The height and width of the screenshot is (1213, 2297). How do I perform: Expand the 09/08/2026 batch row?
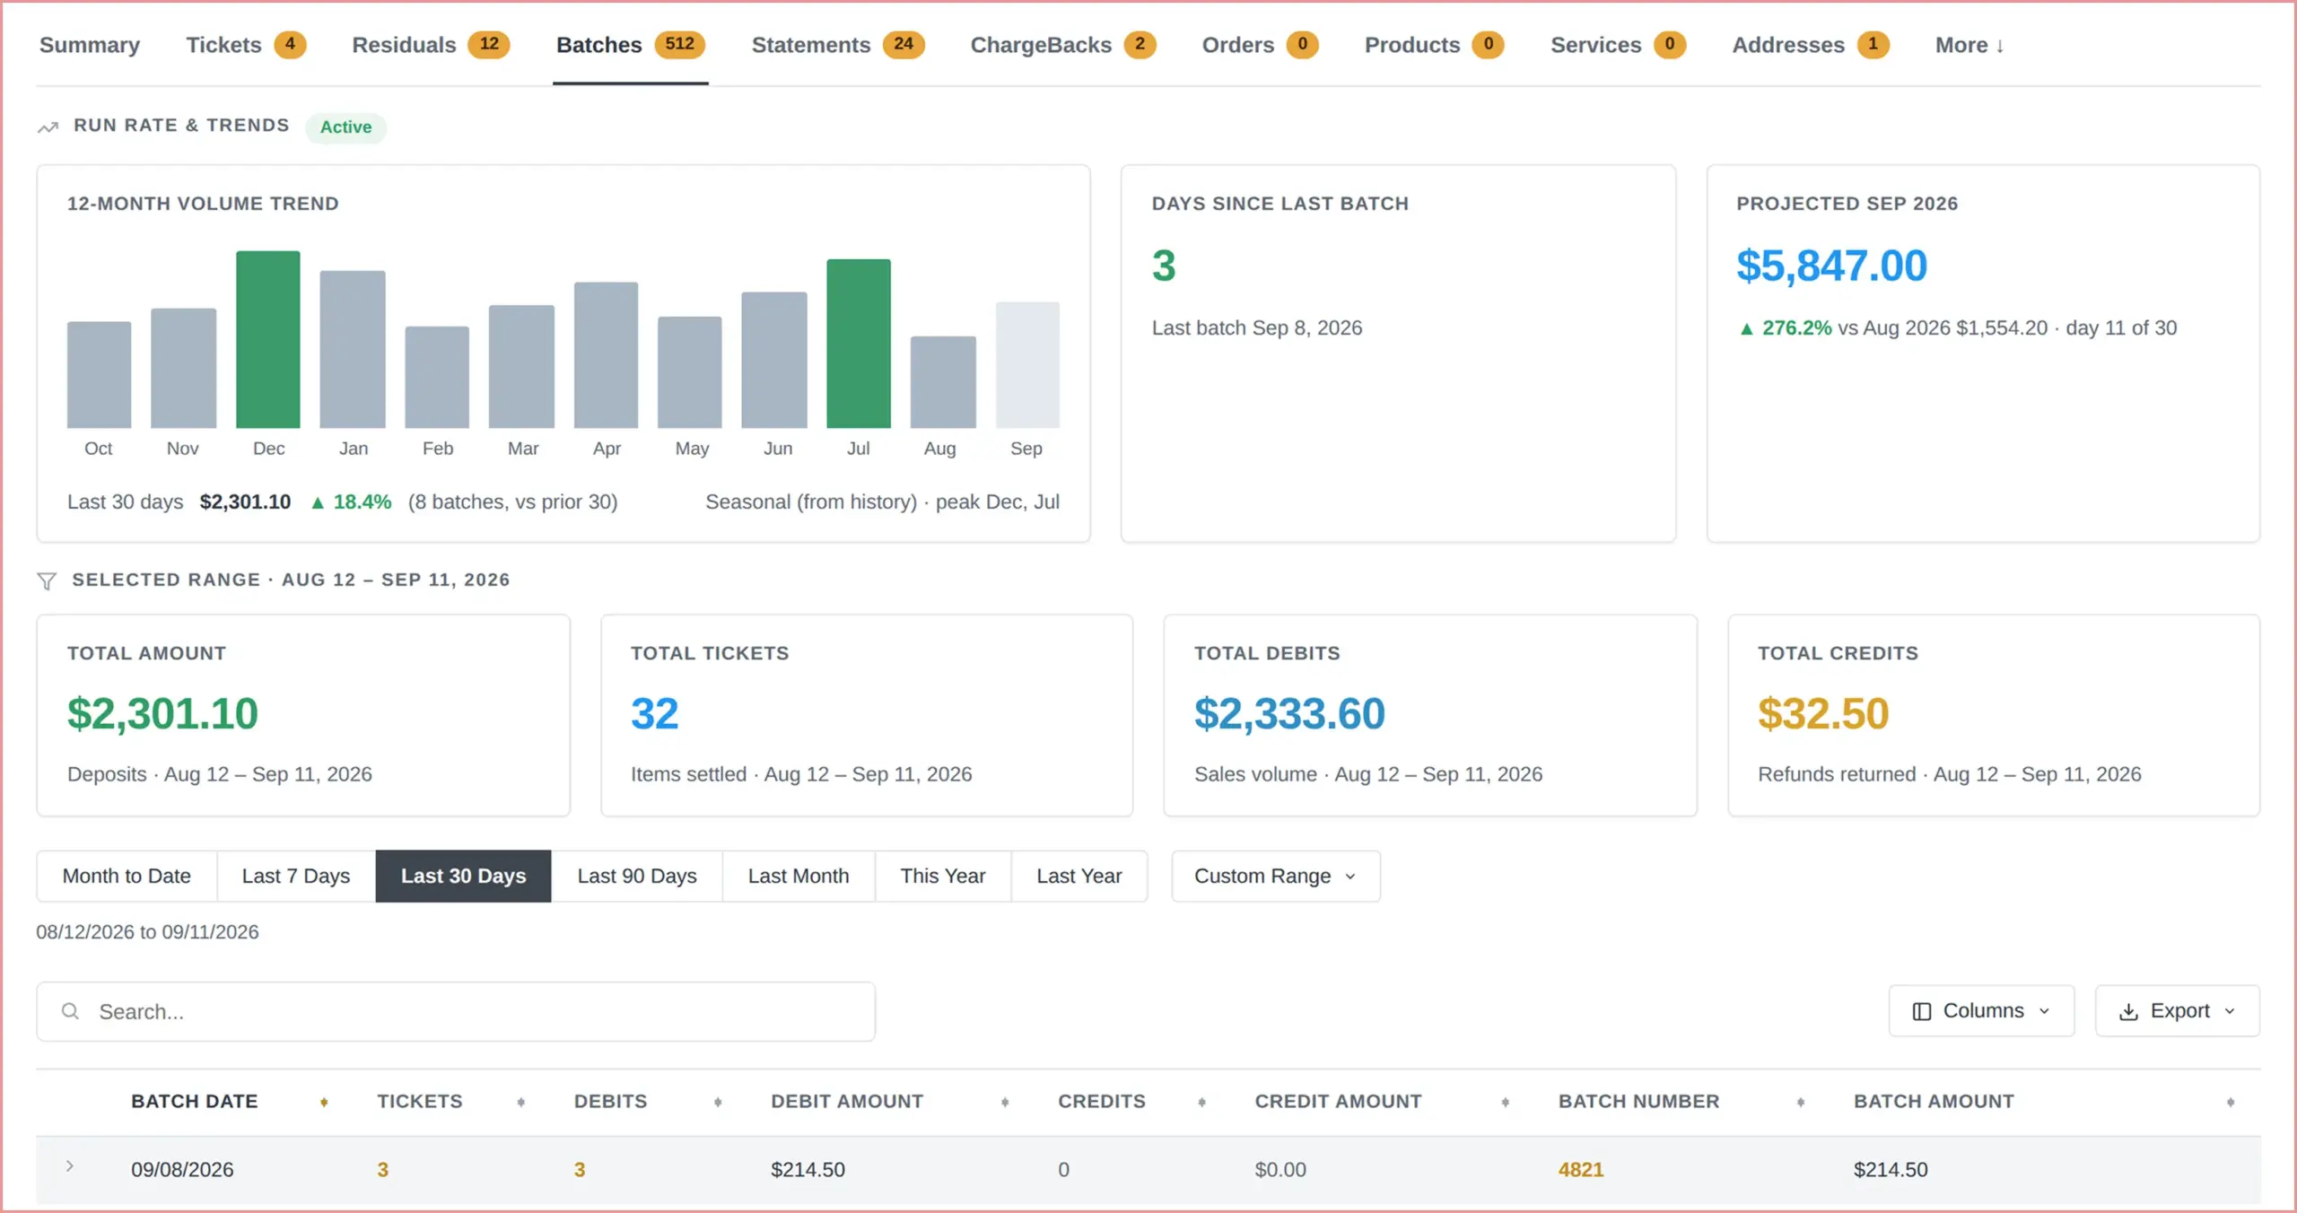pos(70,1166)
